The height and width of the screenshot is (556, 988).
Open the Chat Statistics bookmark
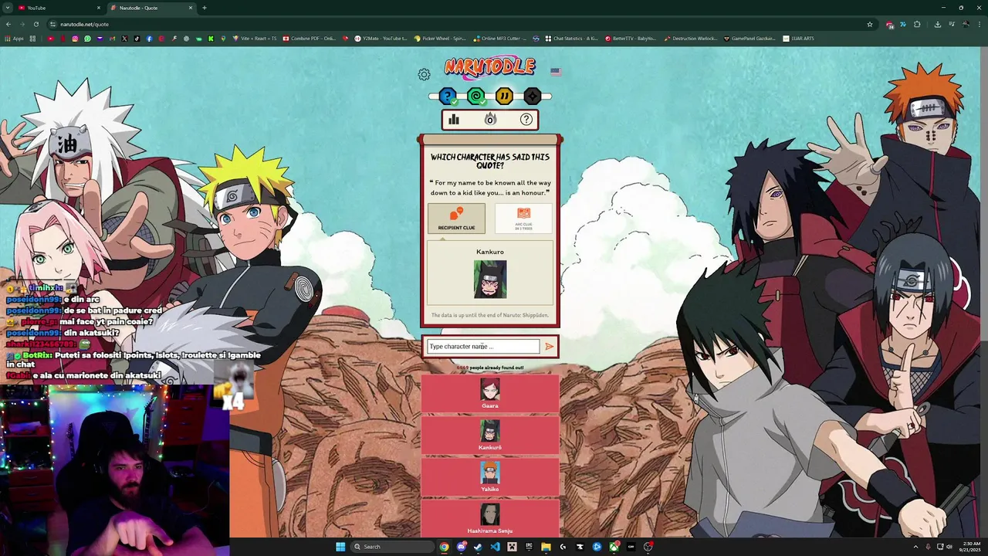[571, 38]
